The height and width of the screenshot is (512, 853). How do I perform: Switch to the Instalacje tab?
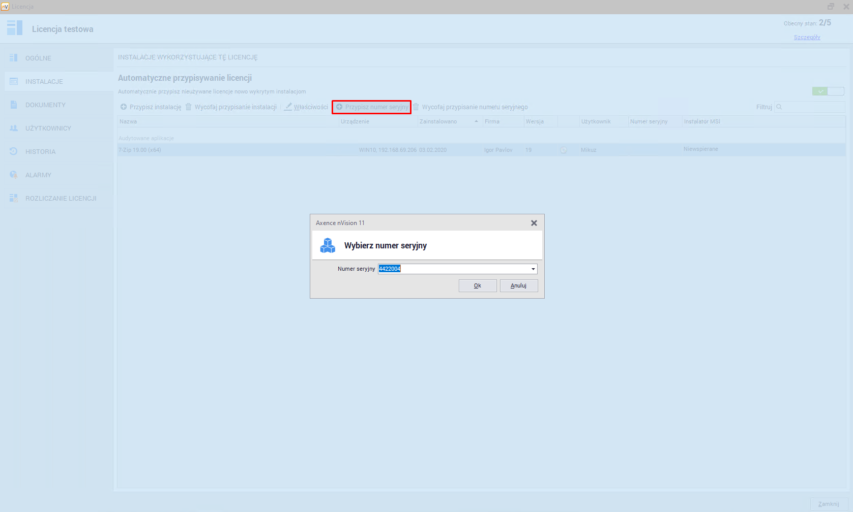(44, 81)
